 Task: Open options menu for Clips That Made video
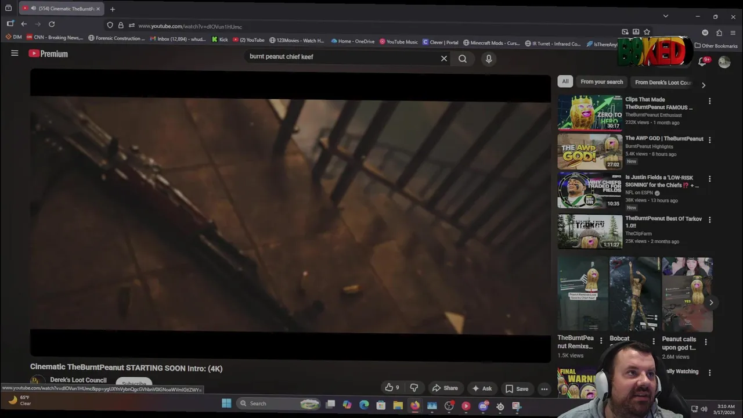coord(709,101)
